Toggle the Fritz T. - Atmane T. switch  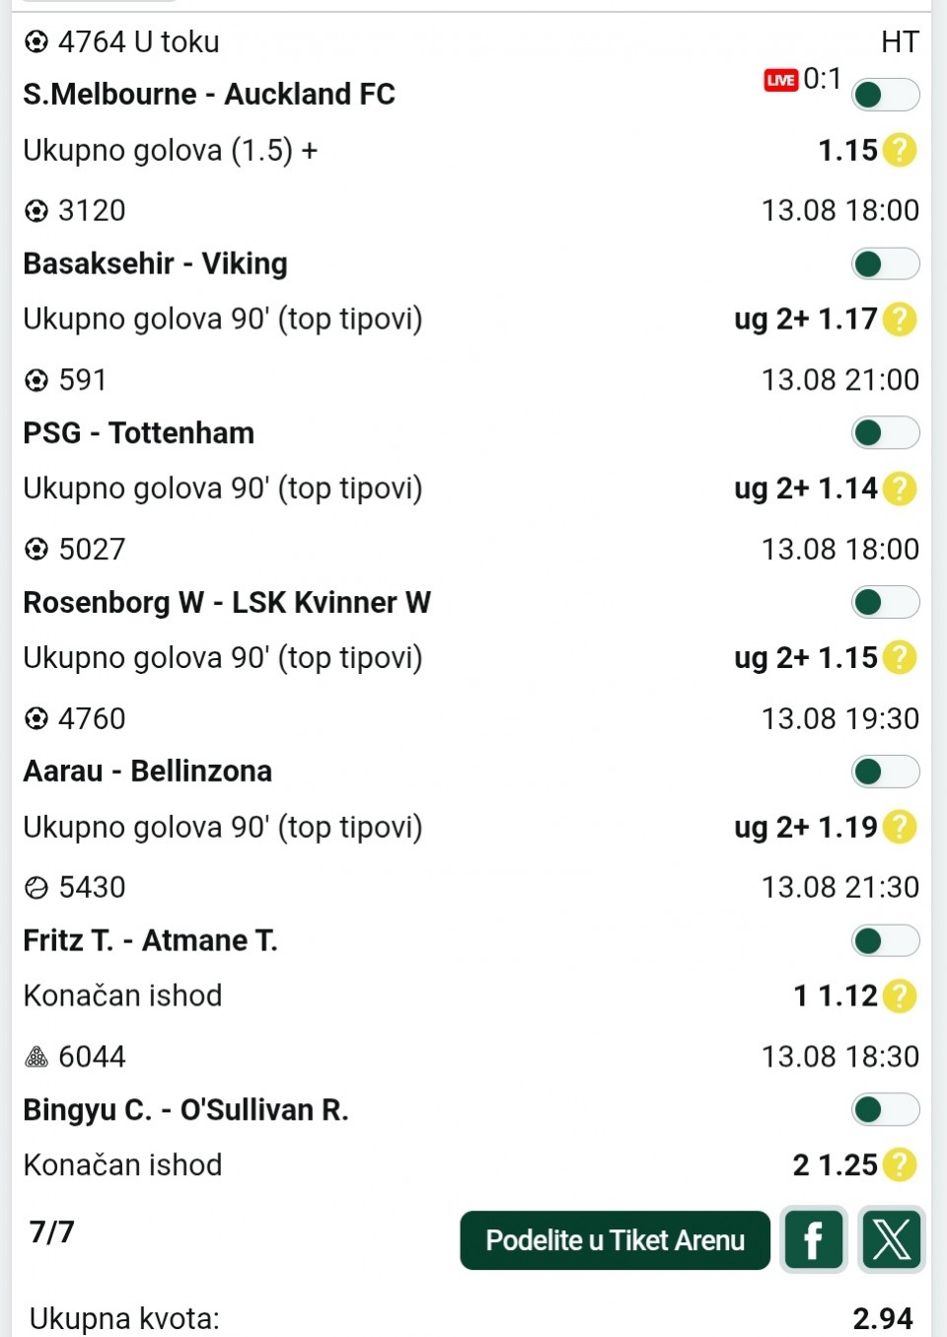(885, 940)
